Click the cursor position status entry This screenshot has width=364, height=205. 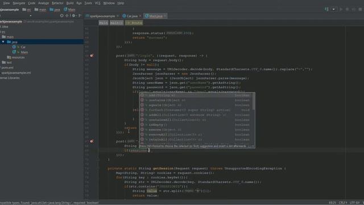(x=332, y=203)
